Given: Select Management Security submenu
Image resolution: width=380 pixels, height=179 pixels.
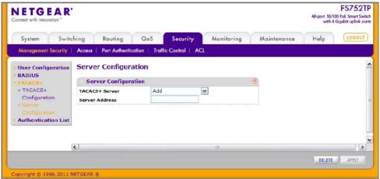Looking at the screenshot, I should (x=43, y=51).
